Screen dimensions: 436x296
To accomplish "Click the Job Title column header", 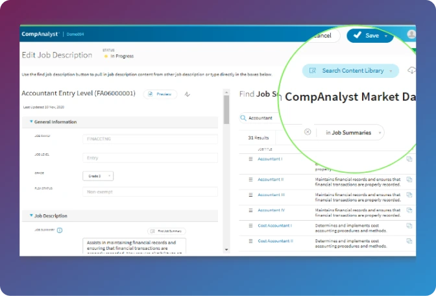I will click(x=265, y=149).
